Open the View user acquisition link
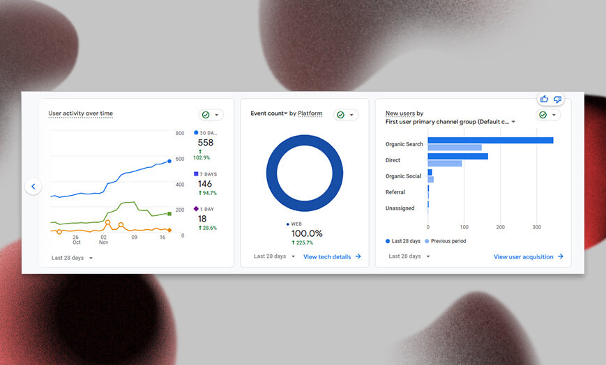The height and width of the screenshot is (365, 606). 523,257
